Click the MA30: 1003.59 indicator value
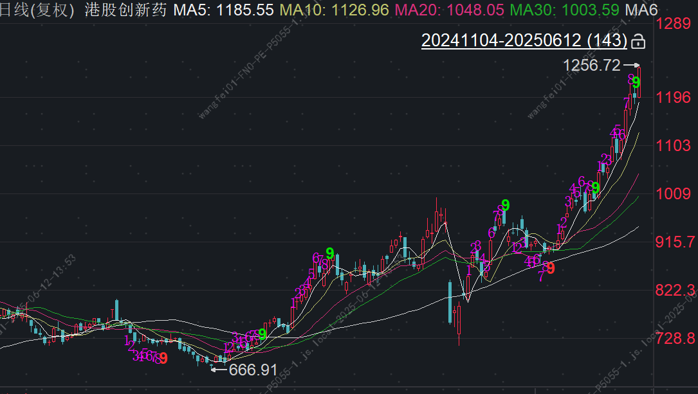This screenshot has width=698, height=394. (564, 10)
